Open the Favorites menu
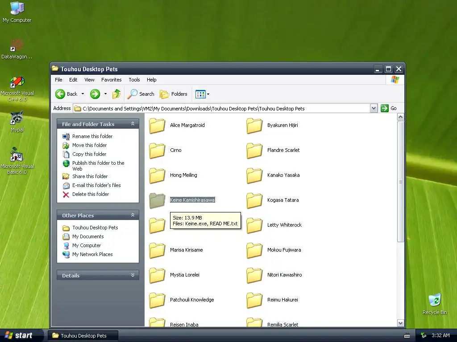This screenshot has height=342, width=457. 111,80
